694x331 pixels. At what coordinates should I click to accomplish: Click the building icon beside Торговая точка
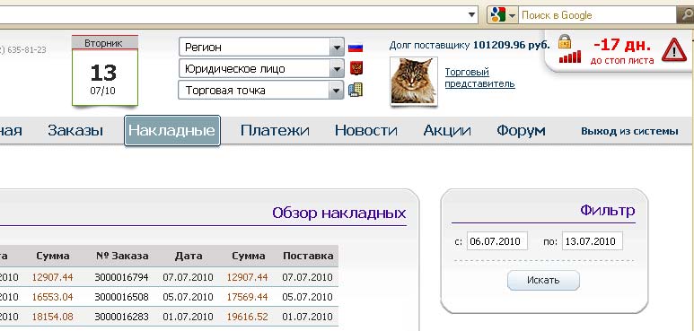click(356, 90)
